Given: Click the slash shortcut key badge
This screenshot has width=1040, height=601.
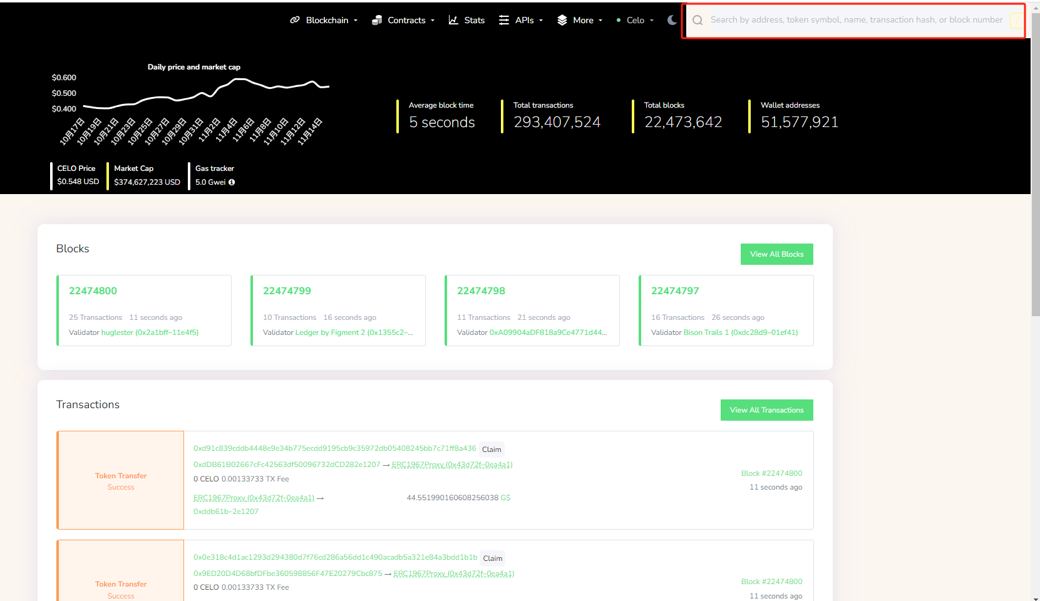Looking at the screenshot, I should 1016,20.
